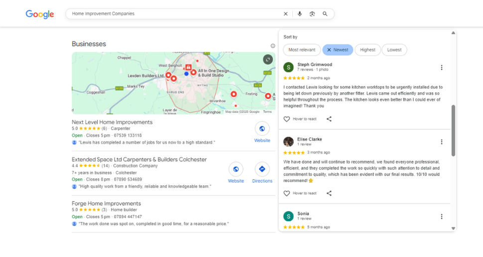Open Steph Grimwood's profile avatar
The height and width of the screenshot is (257, 483).
coord(289,67)
